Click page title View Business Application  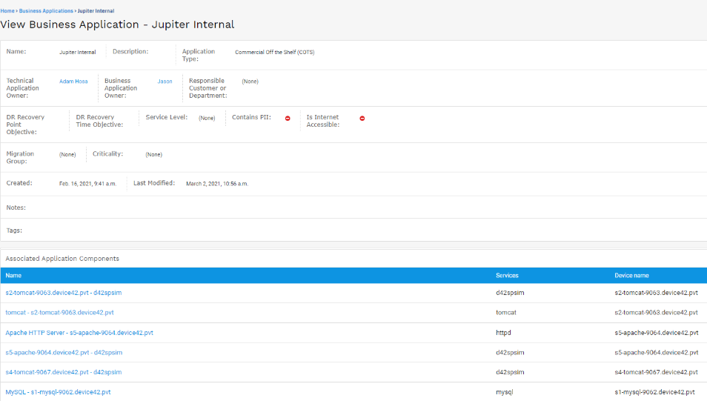[117, 24]
